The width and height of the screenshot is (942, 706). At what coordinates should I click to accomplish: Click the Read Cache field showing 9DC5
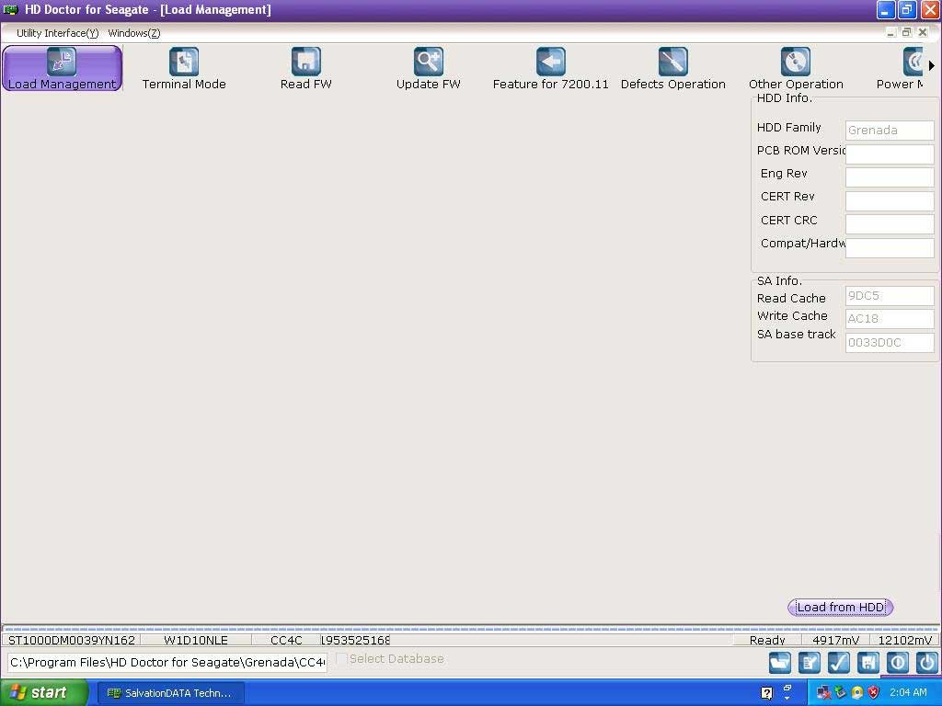tap(890, 295)
